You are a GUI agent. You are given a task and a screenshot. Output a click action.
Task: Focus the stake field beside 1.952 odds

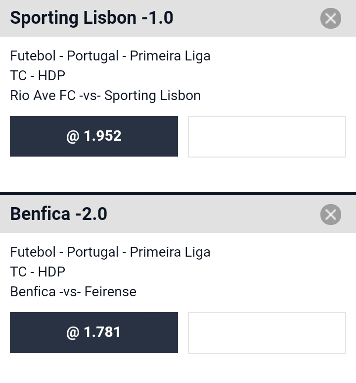pyautogui.click(x=267, y=137)
